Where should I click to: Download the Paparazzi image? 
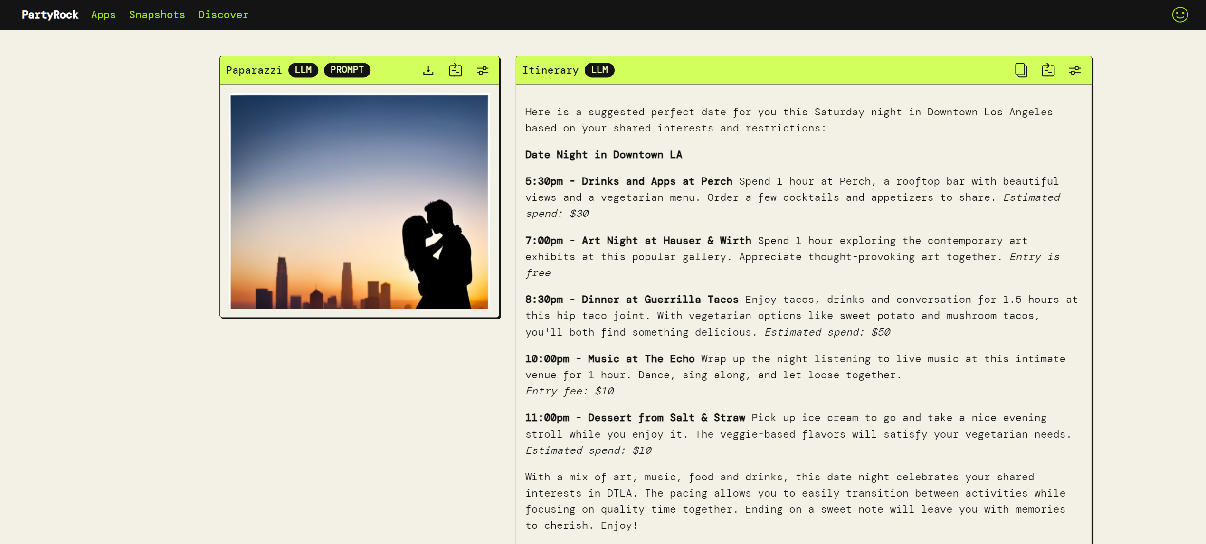428,70
